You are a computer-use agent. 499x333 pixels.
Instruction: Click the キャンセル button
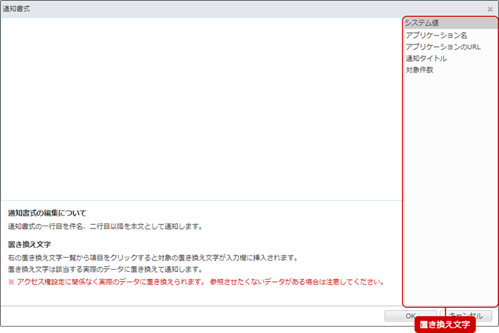(466, 316)
